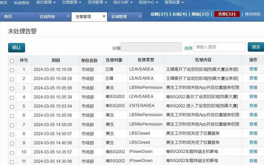Open the 统计分析 dropdown menu
This screenshot has height=165, width=264.
(123, 2)
